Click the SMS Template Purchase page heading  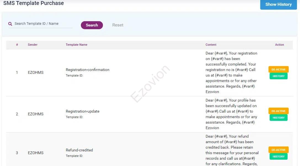click(x=33, y=3)
